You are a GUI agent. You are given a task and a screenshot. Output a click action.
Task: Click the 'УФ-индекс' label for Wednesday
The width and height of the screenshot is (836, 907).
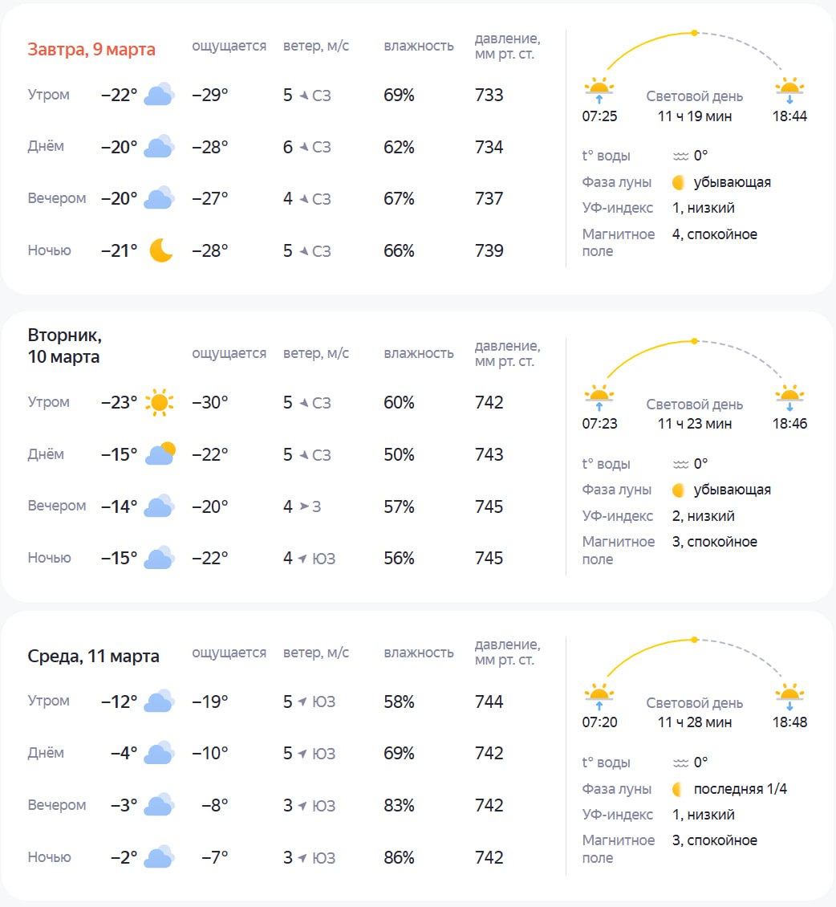pyautogui.click(x=617, y=815)
